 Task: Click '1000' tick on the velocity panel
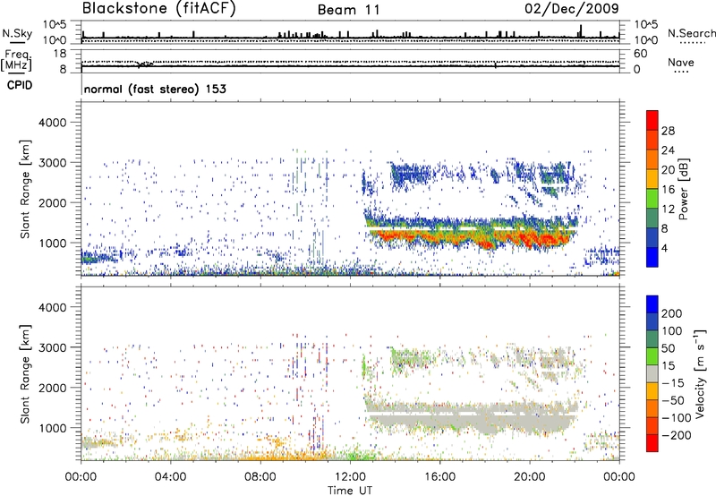coord(52,428)
